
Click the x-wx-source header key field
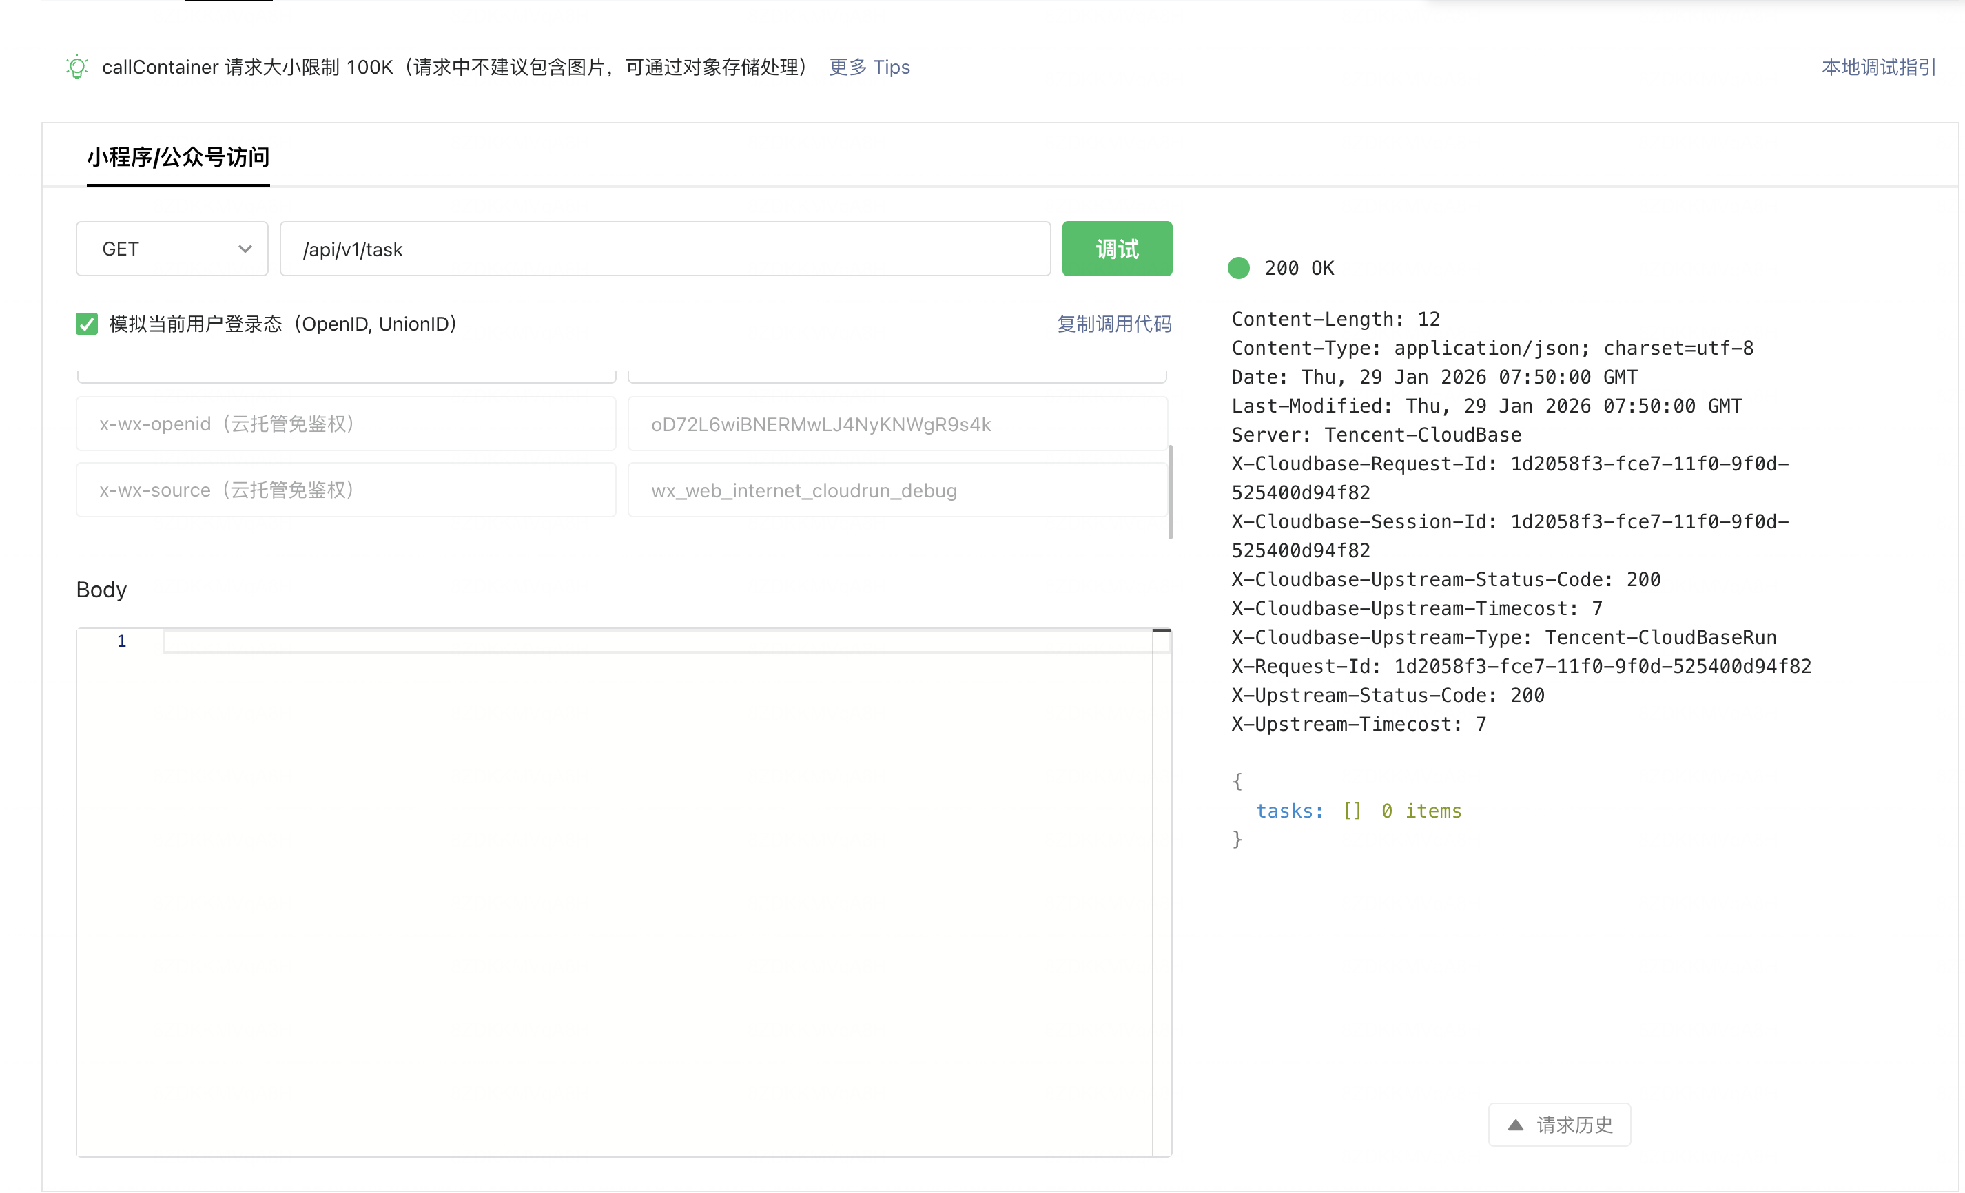(345, 490)
